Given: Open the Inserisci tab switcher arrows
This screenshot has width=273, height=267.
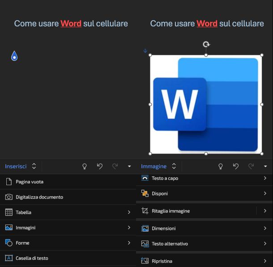Looking at the screenshot, I should click(34, 166).
